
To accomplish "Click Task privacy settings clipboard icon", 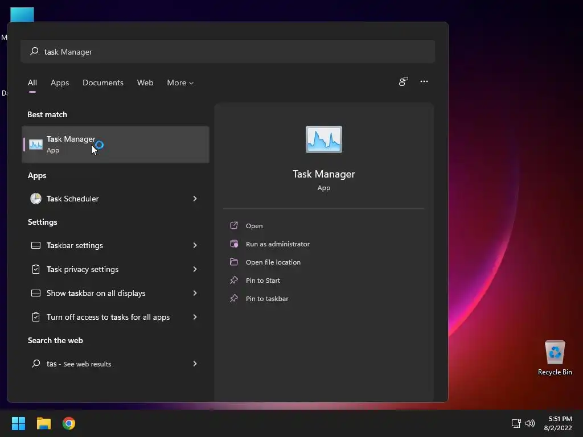I will [36, 269].
